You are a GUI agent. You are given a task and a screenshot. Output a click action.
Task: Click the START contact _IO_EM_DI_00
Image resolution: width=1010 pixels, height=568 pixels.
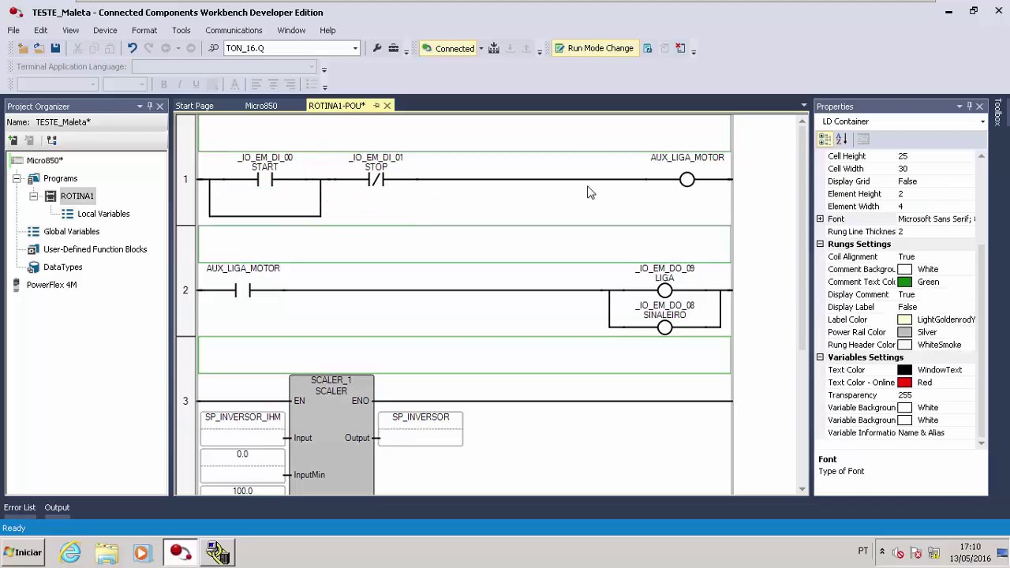[264, 180]
